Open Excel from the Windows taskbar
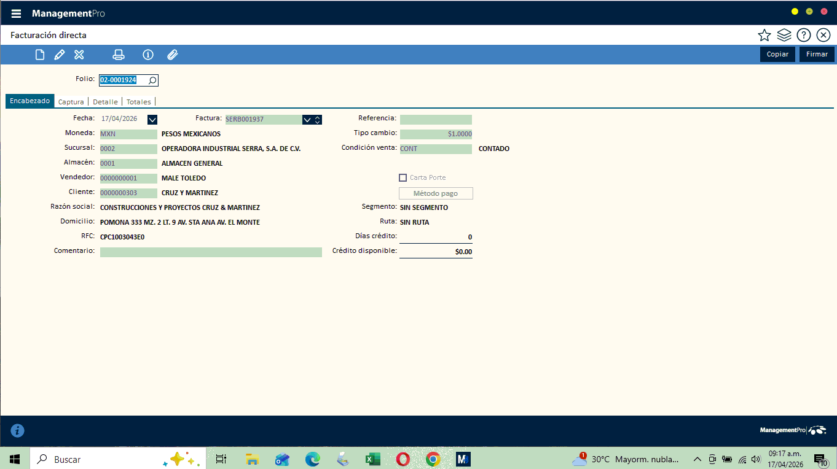The height and width of the screenshot is (469, 837). point(372,459)
